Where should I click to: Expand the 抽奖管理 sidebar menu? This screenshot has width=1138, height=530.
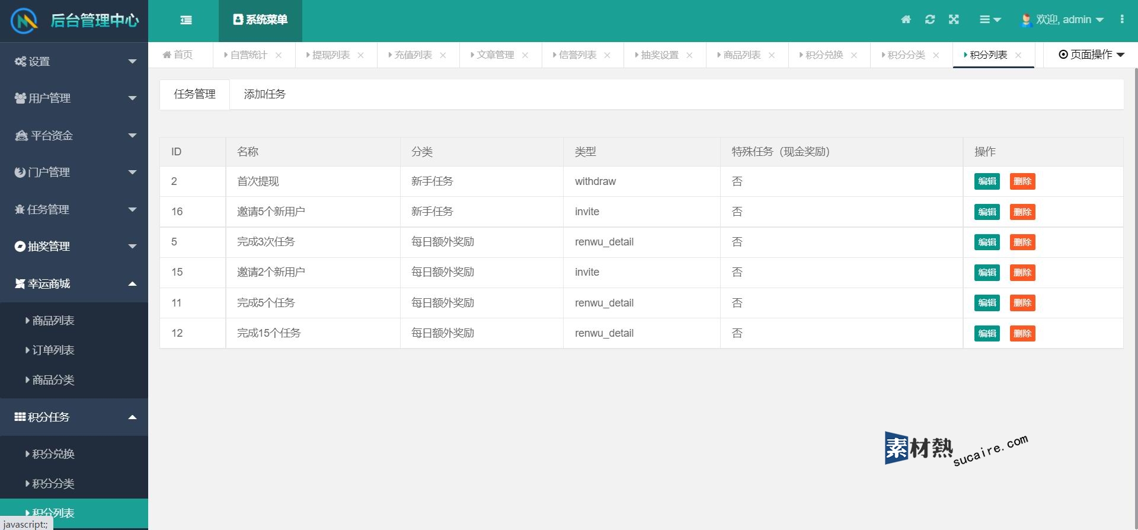pos(74,247)
